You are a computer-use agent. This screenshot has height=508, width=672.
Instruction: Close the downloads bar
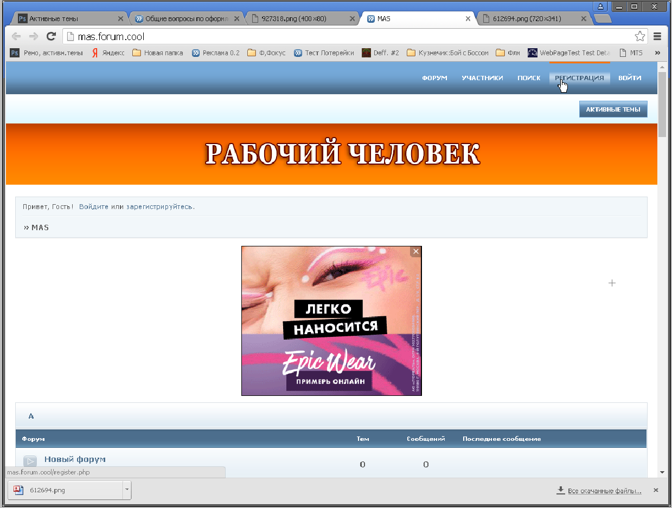coord(656,490)
